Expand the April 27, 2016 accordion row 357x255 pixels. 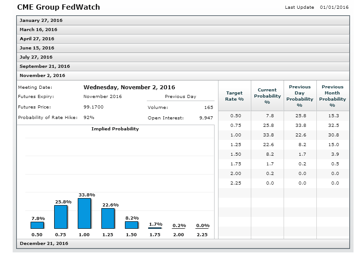click(183, 39)
